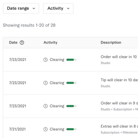Open 'Extras will clear in 8' description
138x138 pixels.
119,127
